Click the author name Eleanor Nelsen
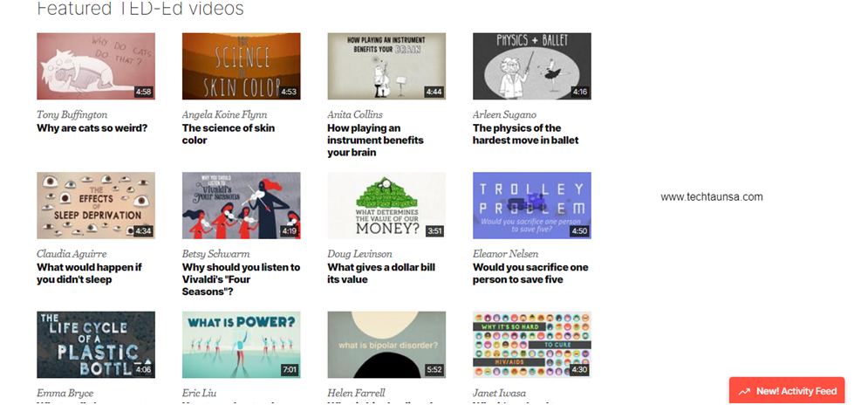Screen dimensions: 854x405 (x=506, y=254)
